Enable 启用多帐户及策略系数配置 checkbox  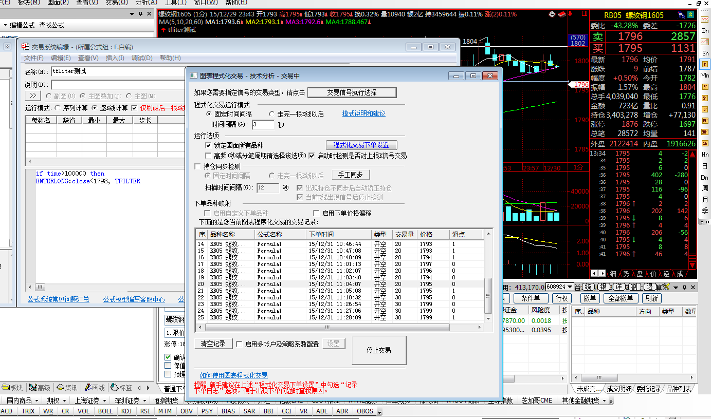tap(239, 344)
